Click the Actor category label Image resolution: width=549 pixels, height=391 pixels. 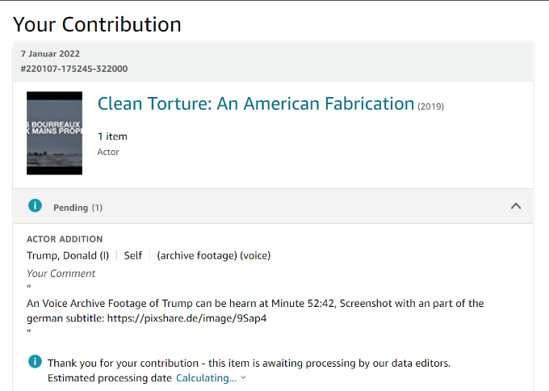pos(108,152)
